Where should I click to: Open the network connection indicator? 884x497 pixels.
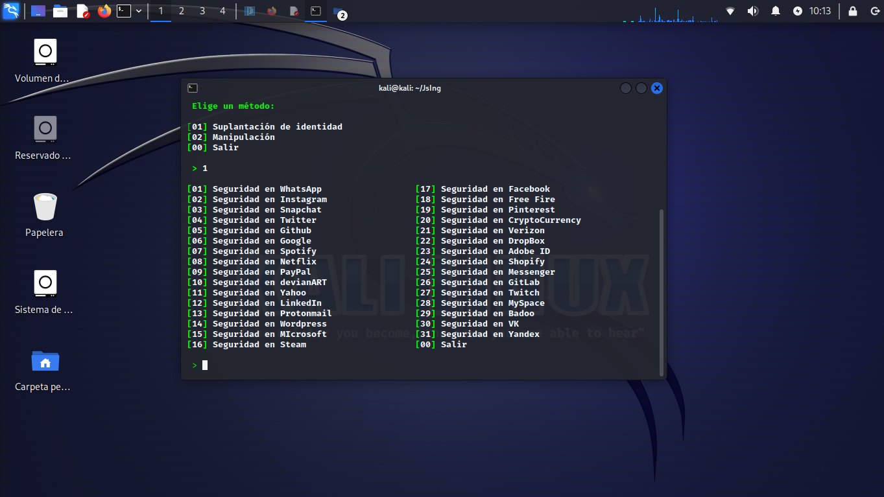tap(730, 11)
